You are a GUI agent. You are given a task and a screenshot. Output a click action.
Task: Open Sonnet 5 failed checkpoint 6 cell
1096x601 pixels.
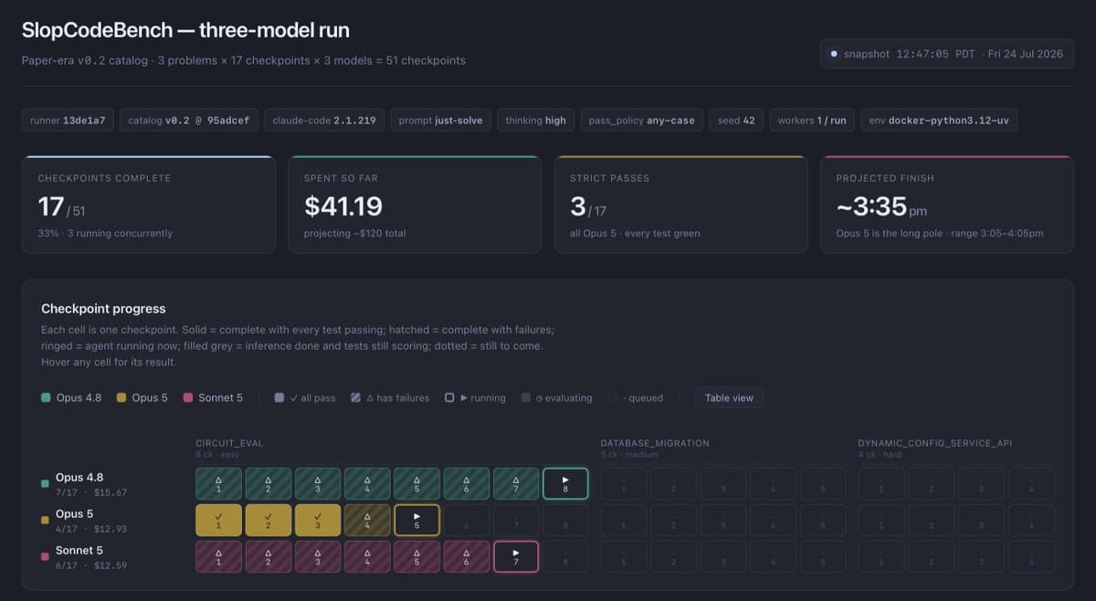(467, 556)
